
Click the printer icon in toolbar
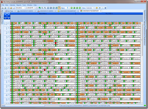5,8
